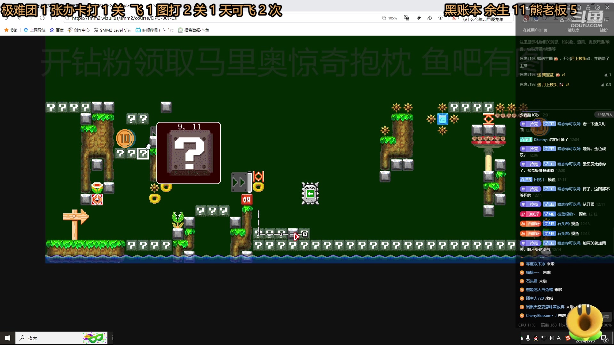This screenshot has width=614, height=345.
Task: Click the red one-way block beside fire flower
Action: [97, 199]
